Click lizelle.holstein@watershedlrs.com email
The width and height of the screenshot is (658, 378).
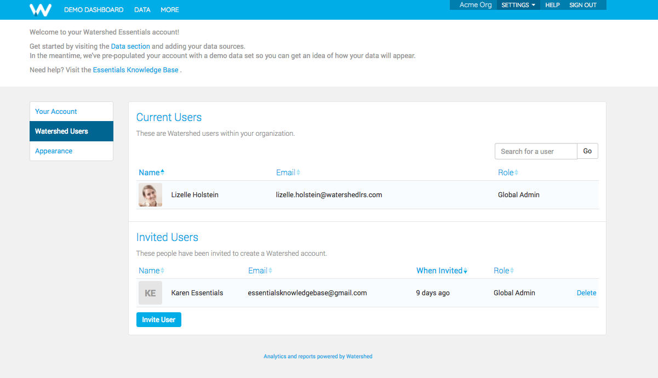[x=329, y=195]
